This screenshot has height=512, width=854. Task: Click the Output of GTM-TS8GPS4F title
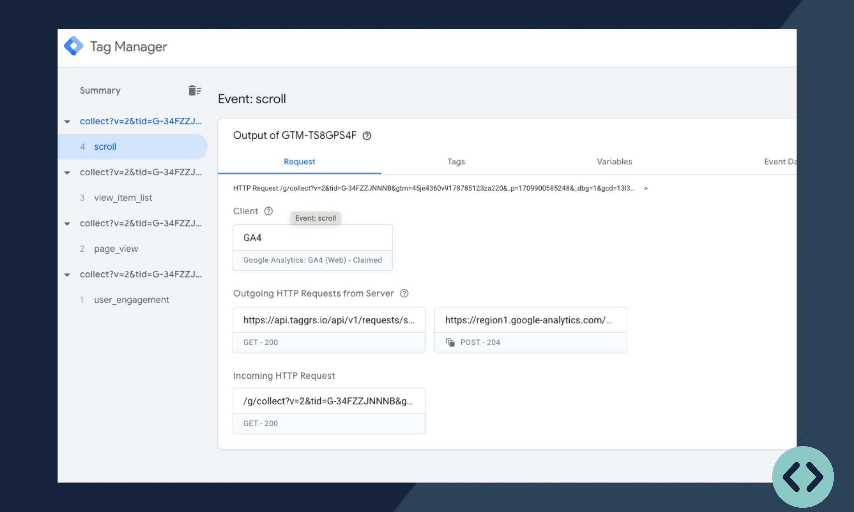click(x=295, y=135)
